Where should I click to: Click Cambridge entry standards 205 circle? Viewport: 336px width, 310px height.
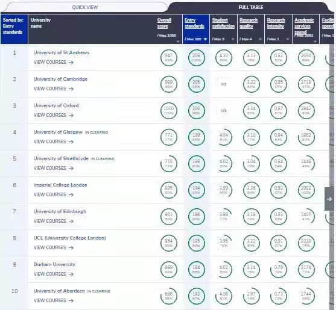point(196,84)
